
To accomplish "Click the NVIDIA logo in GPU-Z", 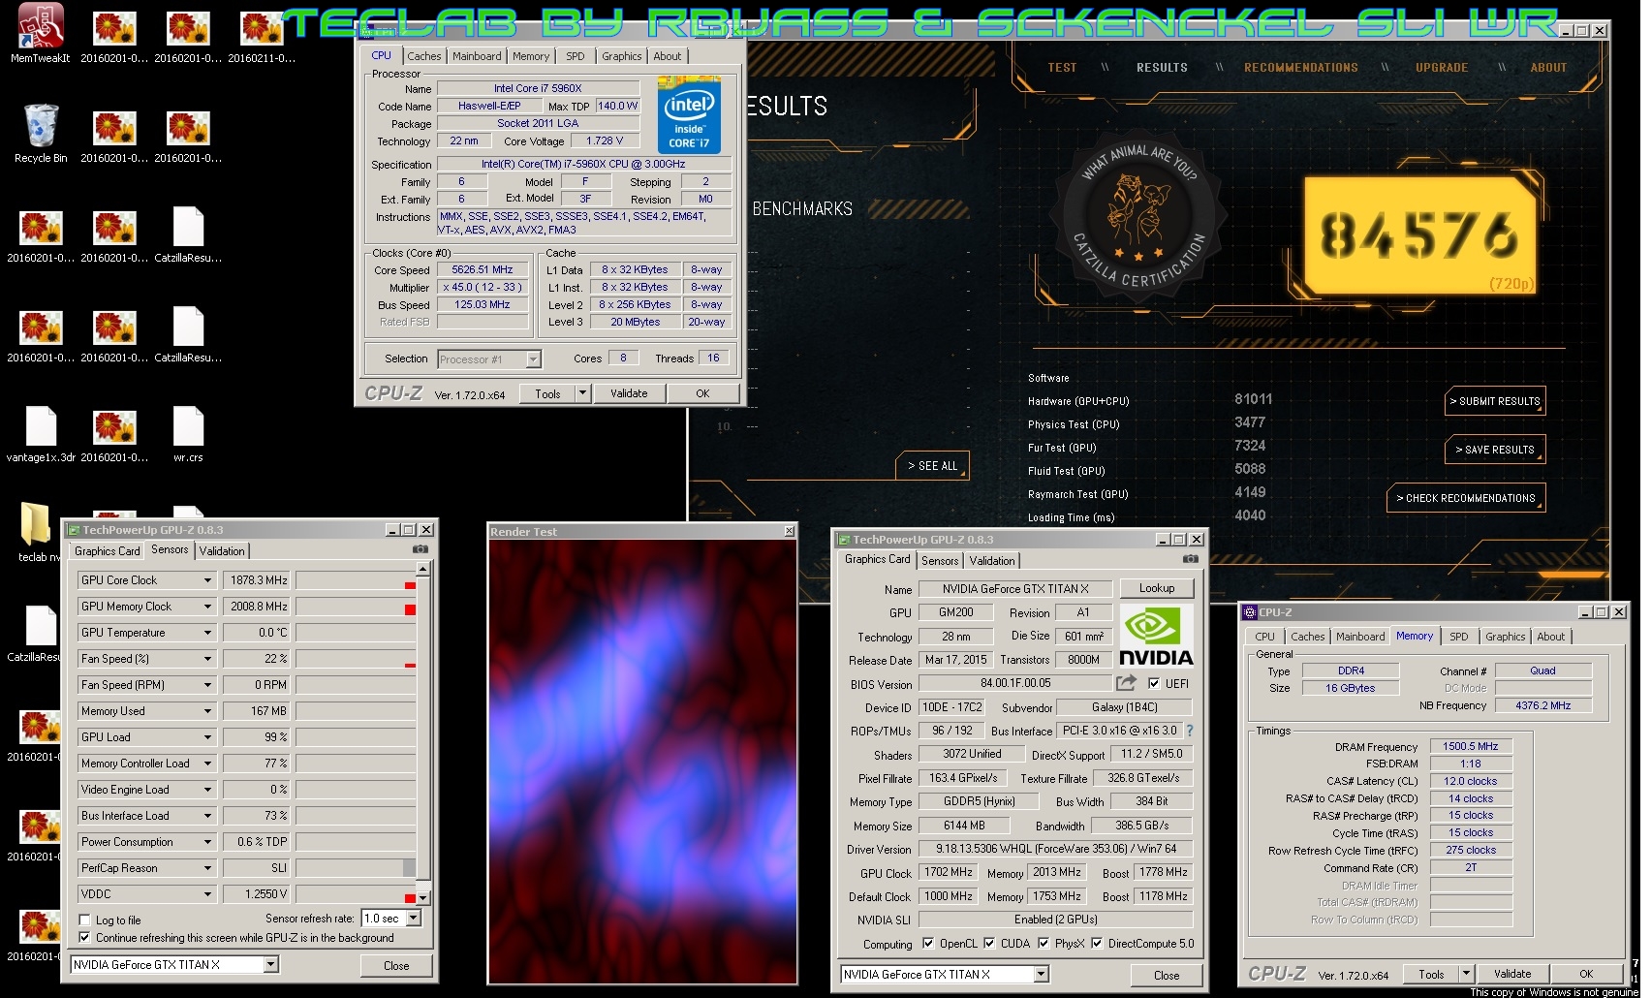I will pyautogui.click(x=1156, y=637).
